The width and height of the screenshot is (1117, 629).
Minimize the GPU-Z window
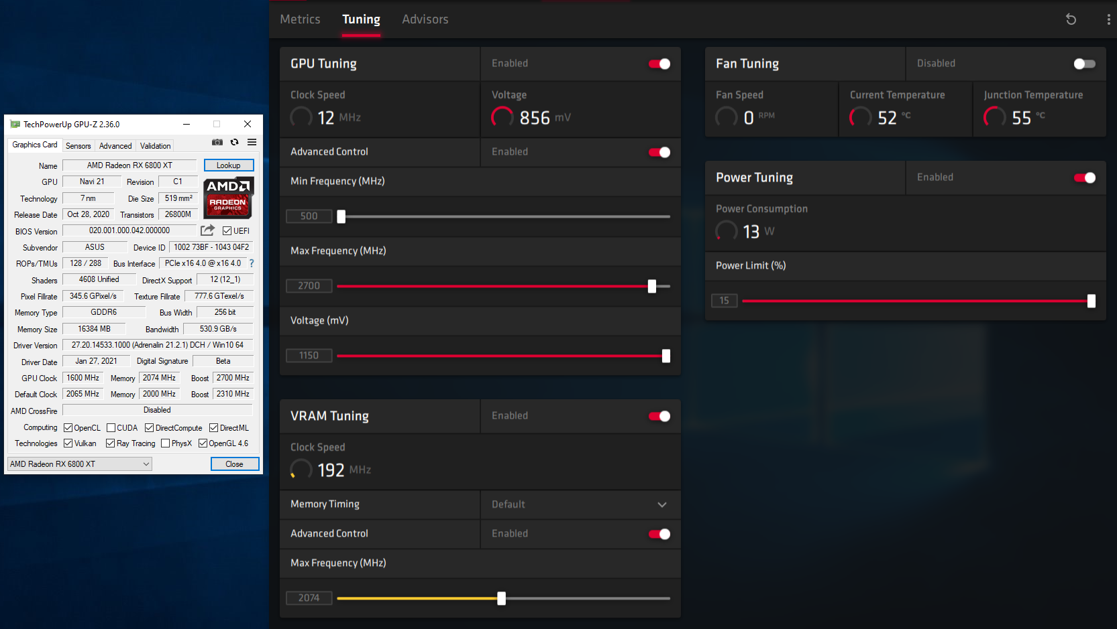pyautogui.click(x=187, y=124)
